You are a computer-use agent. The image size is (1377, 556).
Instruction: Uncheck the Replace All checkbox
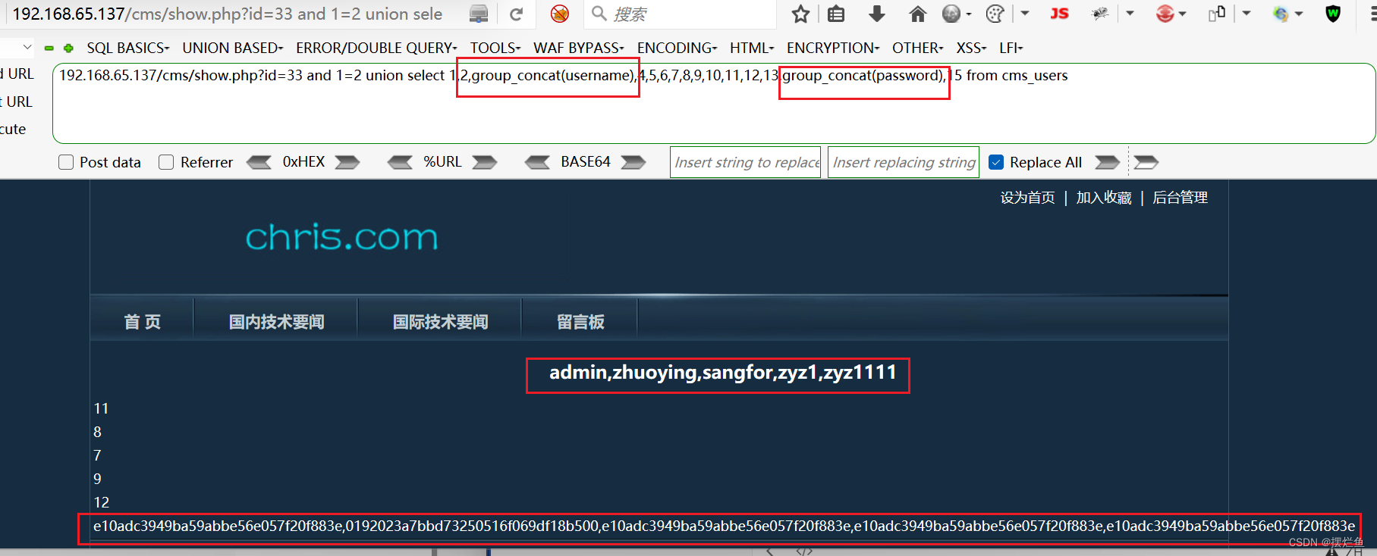(996, 162)
